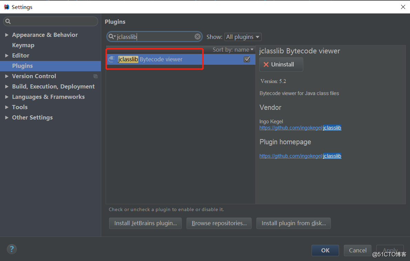The width and height of the screenshot is (410, 261).
Task: Expand Appearance & Behavior tree node
Action: [x=7, y=35]
